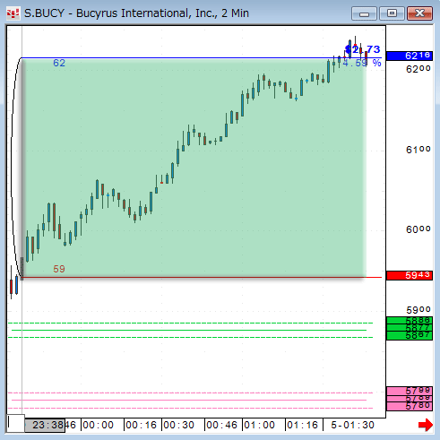
Task: Close the S.BUCY chart window
Action: click(419, 13)
